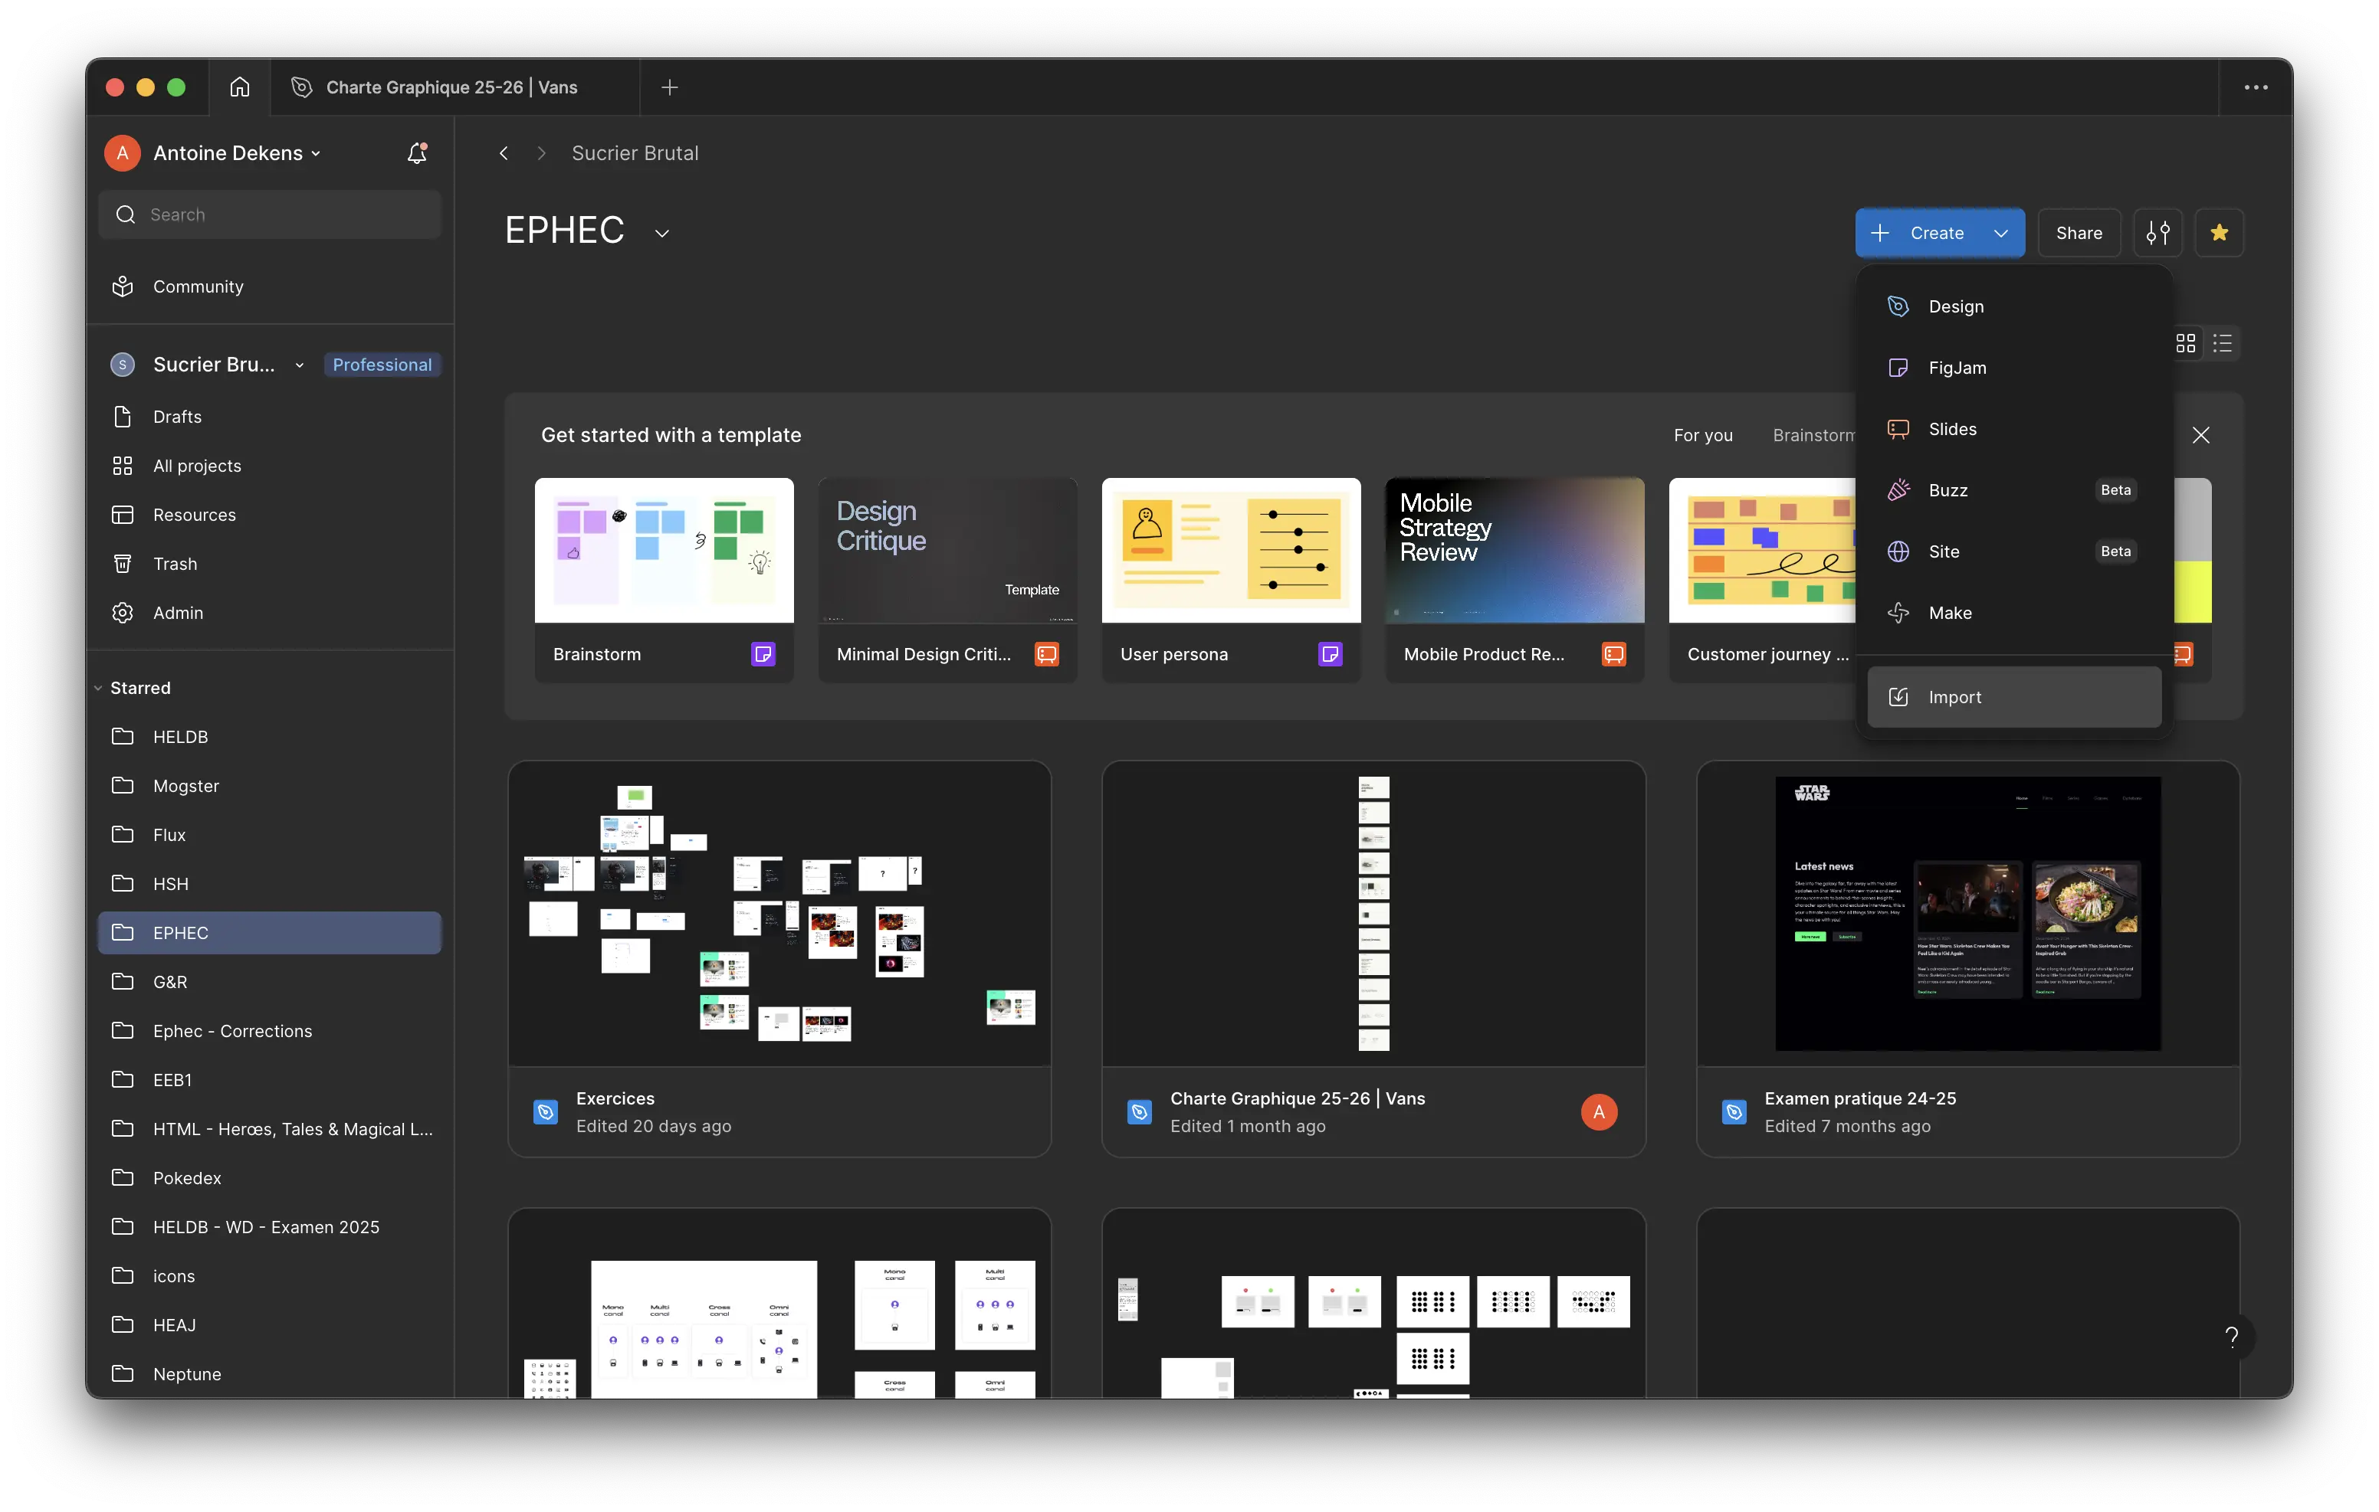The width and height of the screenshot is (2379, 1512).
Task: Choose FigJam from the Create menu
Action: click(x=1956, y=368)
